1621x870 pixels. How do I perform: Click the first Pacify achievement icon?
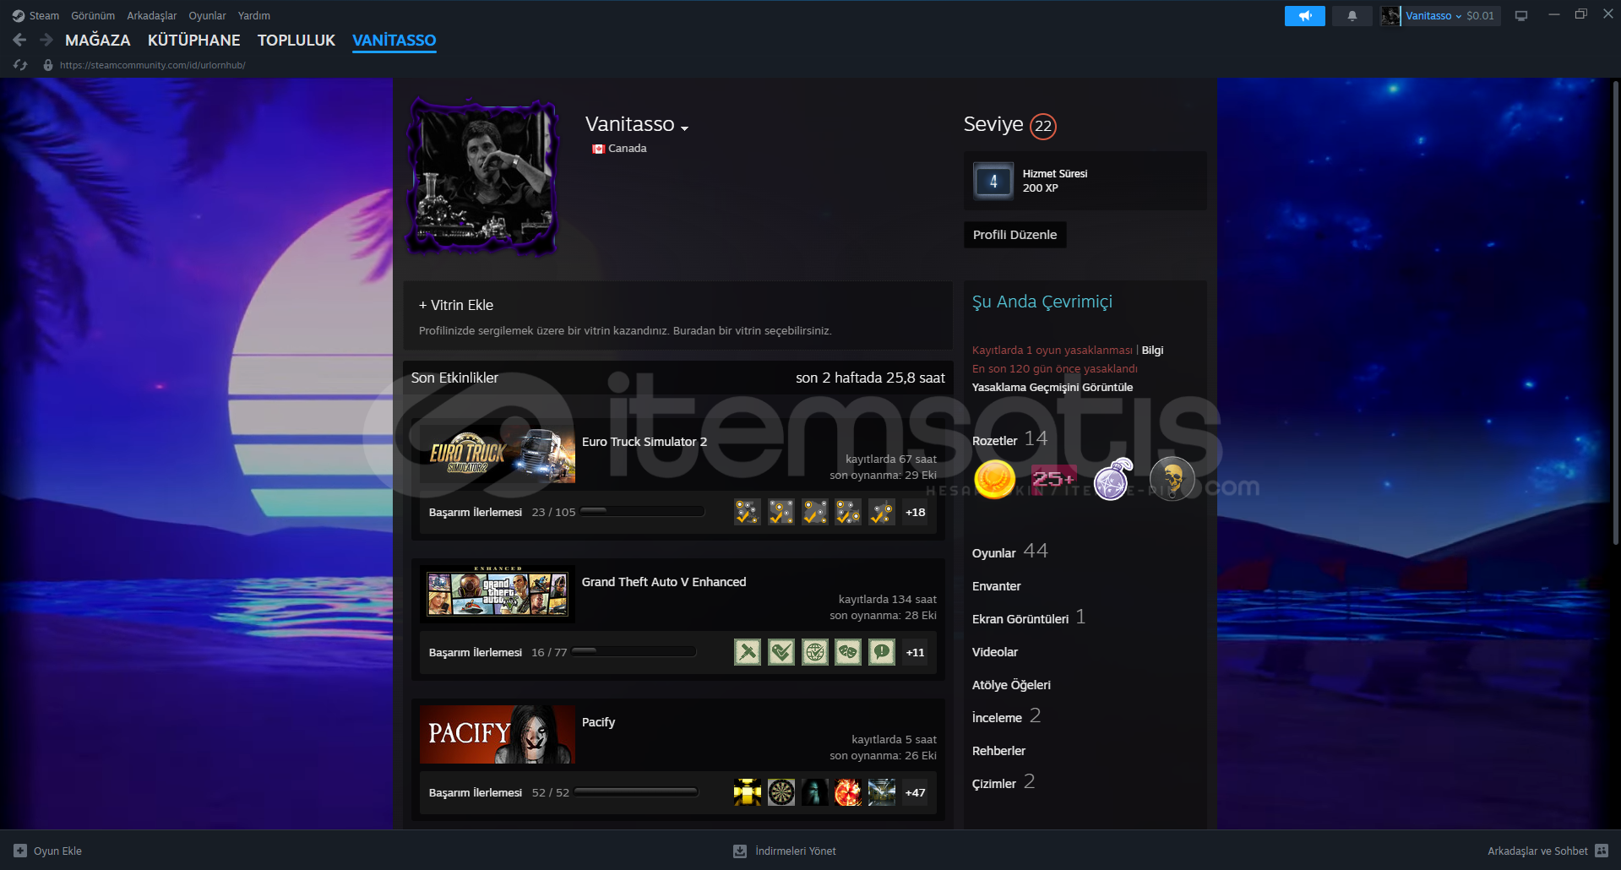point(748,792)
